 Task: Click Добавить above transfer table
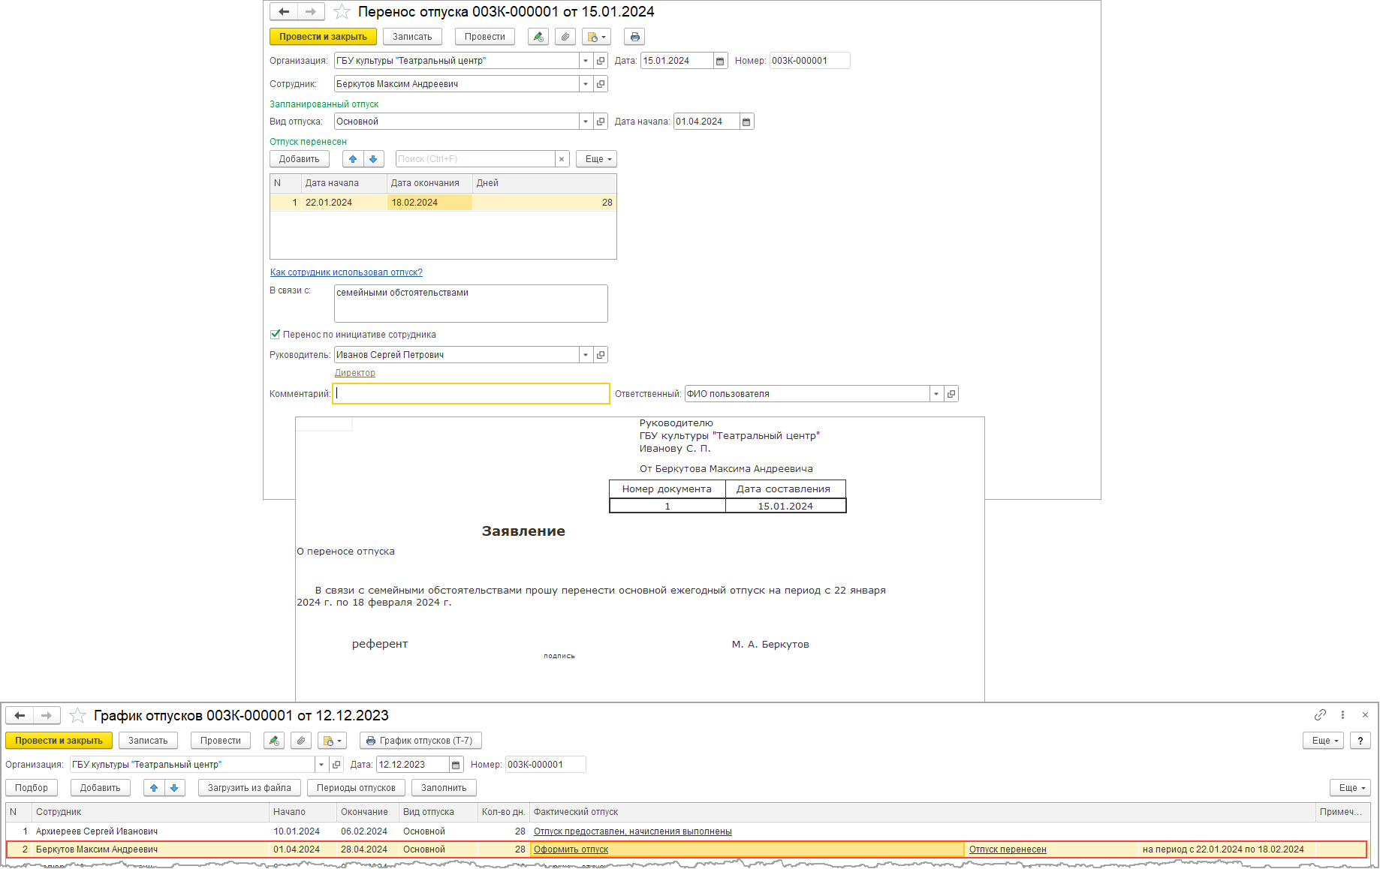click(300, 159)
